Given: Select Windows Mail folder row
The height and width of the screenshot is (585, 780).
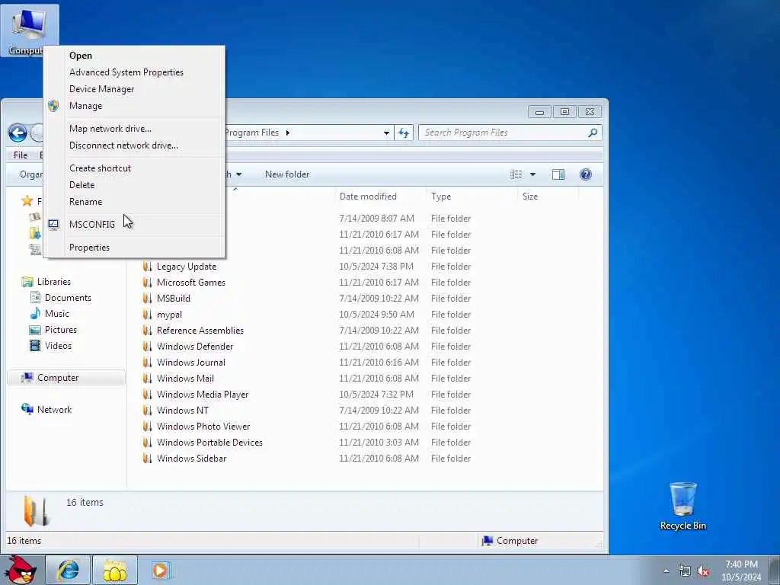Looking at the screenshot, I should point(360,379).
